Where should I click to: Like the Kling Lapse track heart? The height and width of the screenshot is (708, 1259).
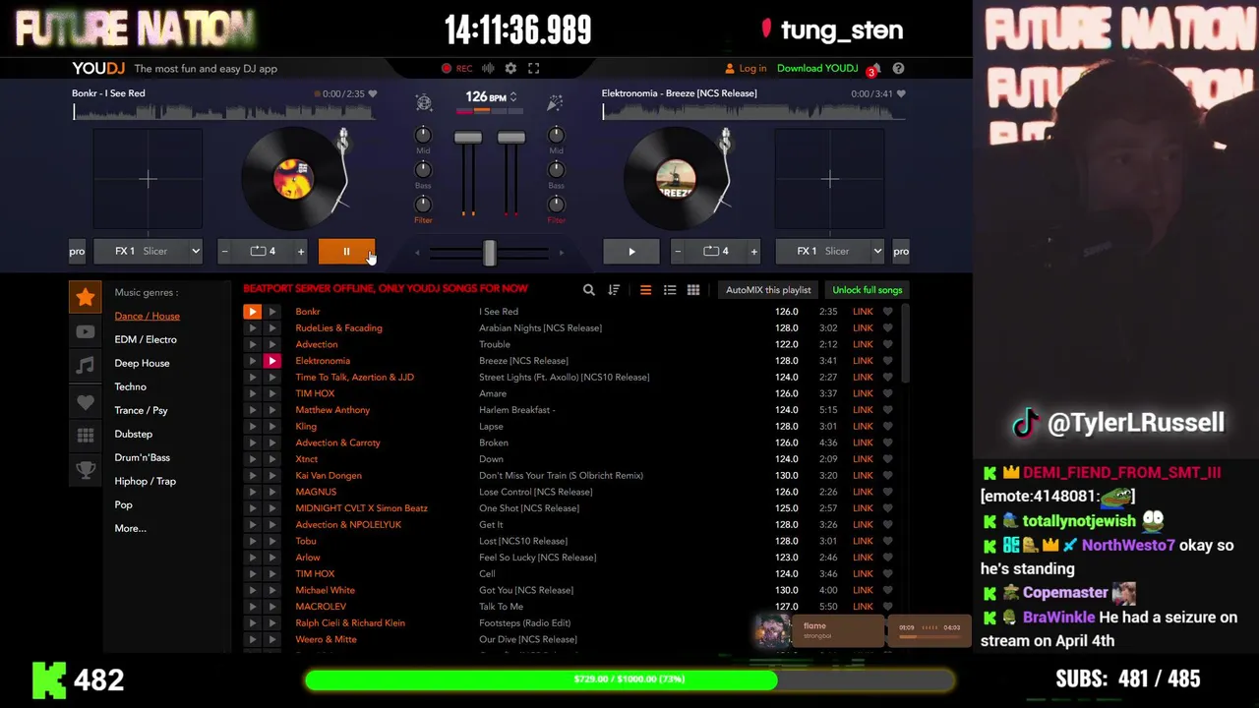coord(887,427)
